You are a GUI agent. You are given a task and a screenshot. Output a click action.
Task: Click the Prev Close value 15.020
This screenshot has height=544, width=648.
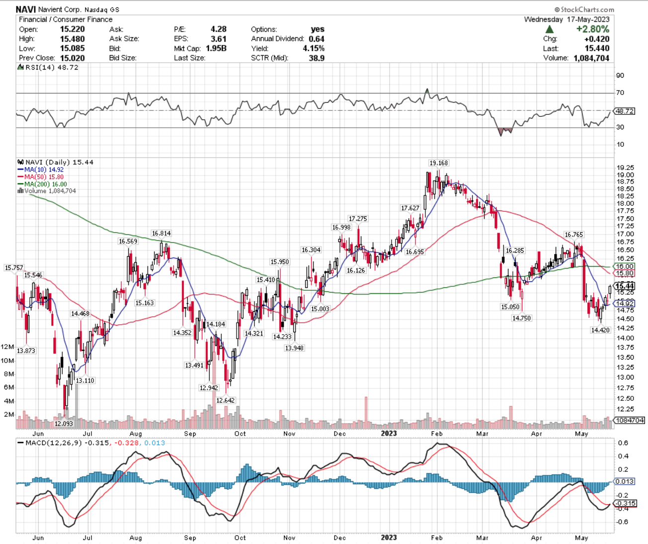(x=73, y=58)
